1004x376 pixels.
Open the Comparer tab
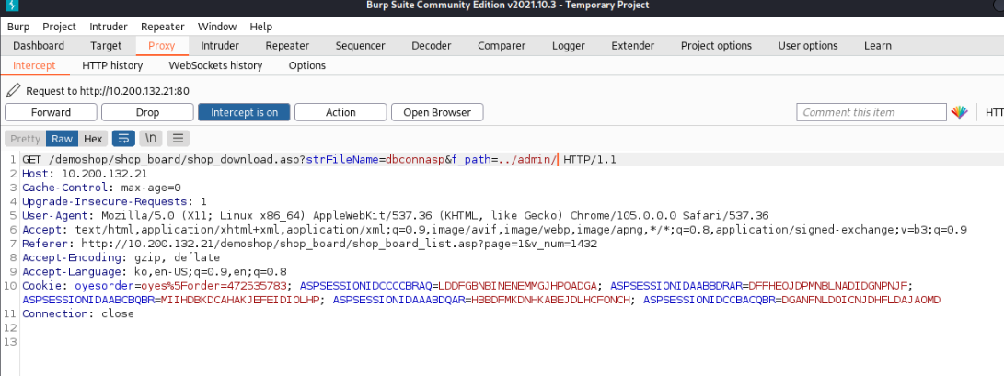502,46
